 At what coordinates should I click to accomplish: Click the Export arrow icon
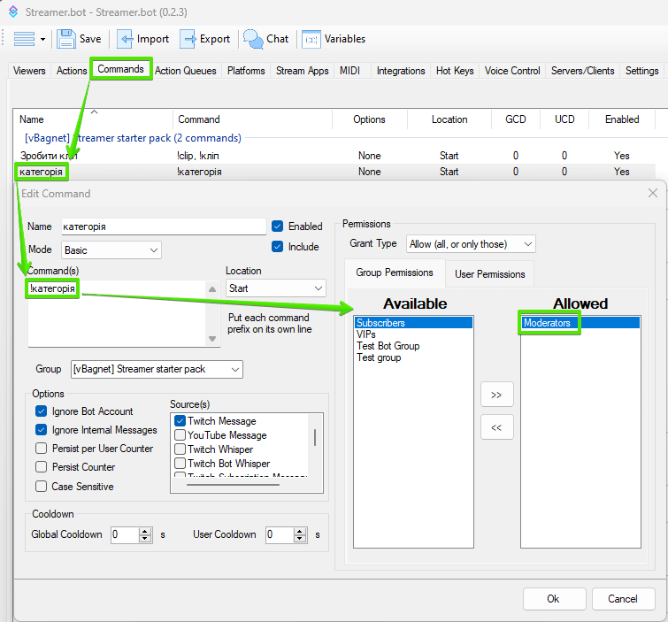coord(188,39)
